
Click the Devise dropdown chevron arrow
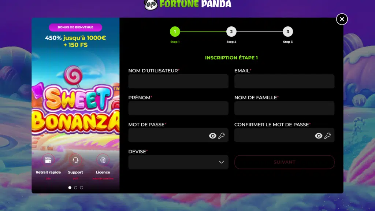[x=222, y=162]
